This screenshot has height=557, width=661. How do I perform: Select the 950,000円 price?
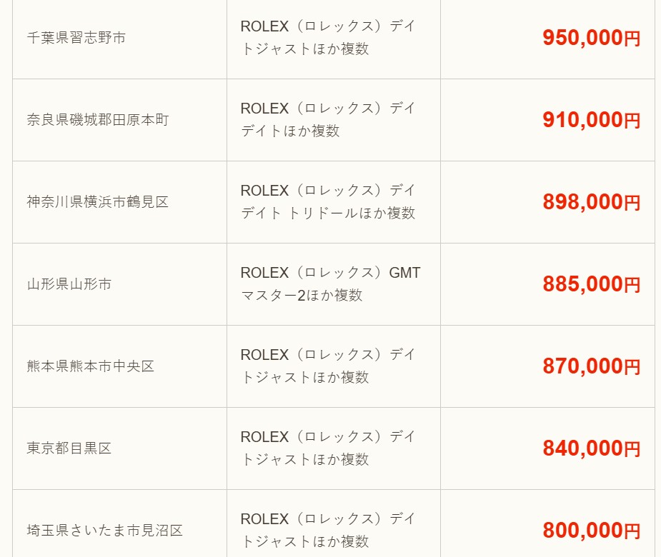pyautogui.click(x=592, y=38)
